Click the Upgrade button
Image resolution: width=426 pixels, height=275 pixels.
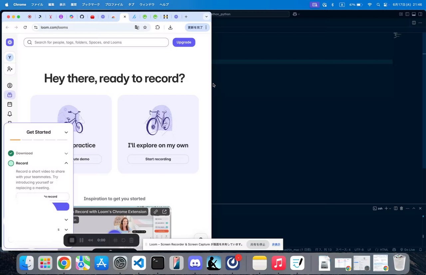click(x=184, y=42)
